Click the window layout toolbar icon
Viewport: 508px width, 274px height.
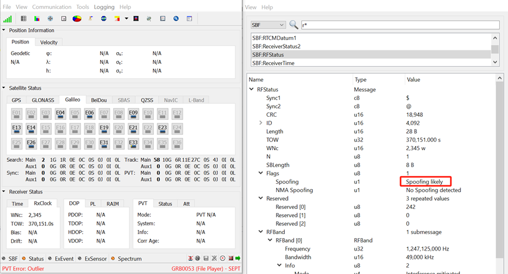(190, 19)
